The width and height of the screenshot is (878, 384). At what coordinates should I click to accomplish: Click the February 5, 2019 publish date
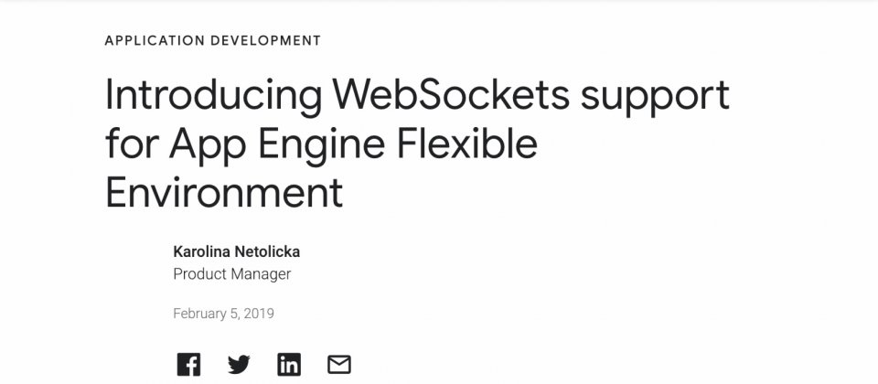point(223,314)
